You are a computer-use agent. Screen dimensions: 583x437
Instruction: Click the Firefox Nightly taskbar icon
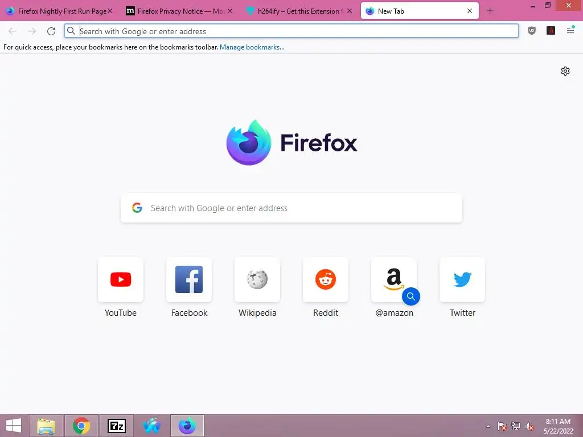pos(187,426)
